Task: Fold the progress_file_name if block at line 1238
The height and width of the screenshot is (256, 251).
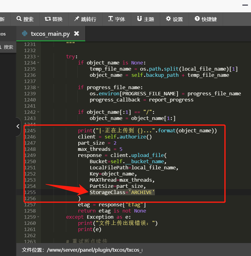Action: point(38,88)
